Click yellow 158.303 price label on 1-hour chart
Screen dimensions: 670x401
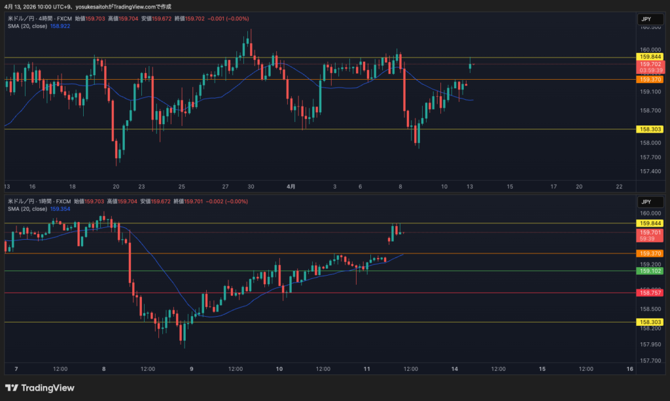[650, 322]
